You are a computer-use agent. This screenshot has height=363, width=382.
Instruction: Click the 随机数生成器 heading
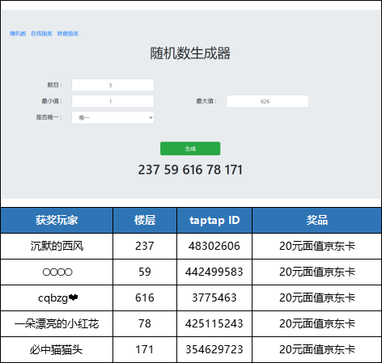[190, 53]
